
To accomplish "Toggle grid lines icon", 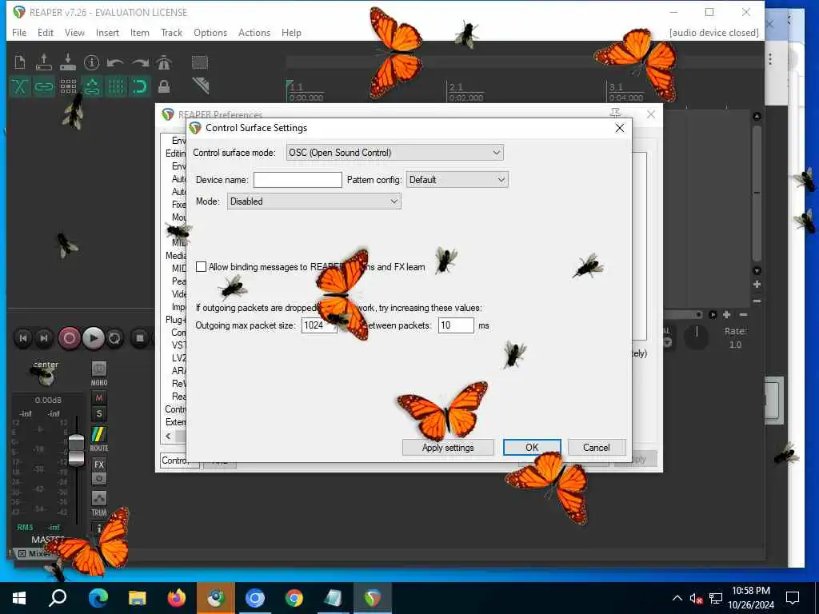I will pyautogui.click(x=116, y=86).
